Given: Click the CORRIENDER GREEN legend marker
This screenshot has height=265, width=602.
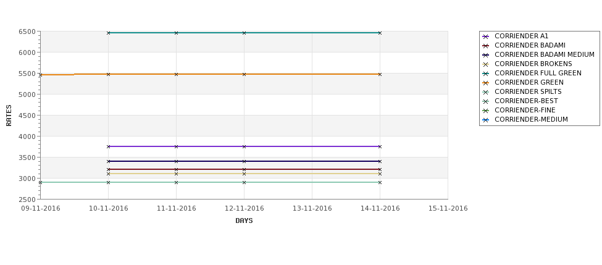Looking at the screenshot, I should (486, 83).
